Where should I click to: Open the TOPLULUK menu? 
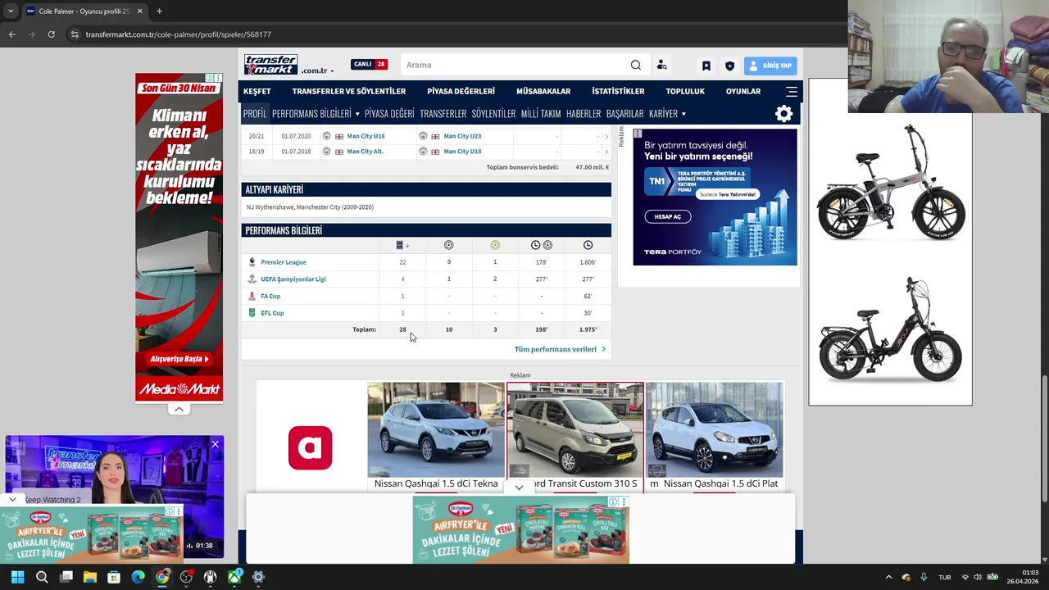click(685, 91)
